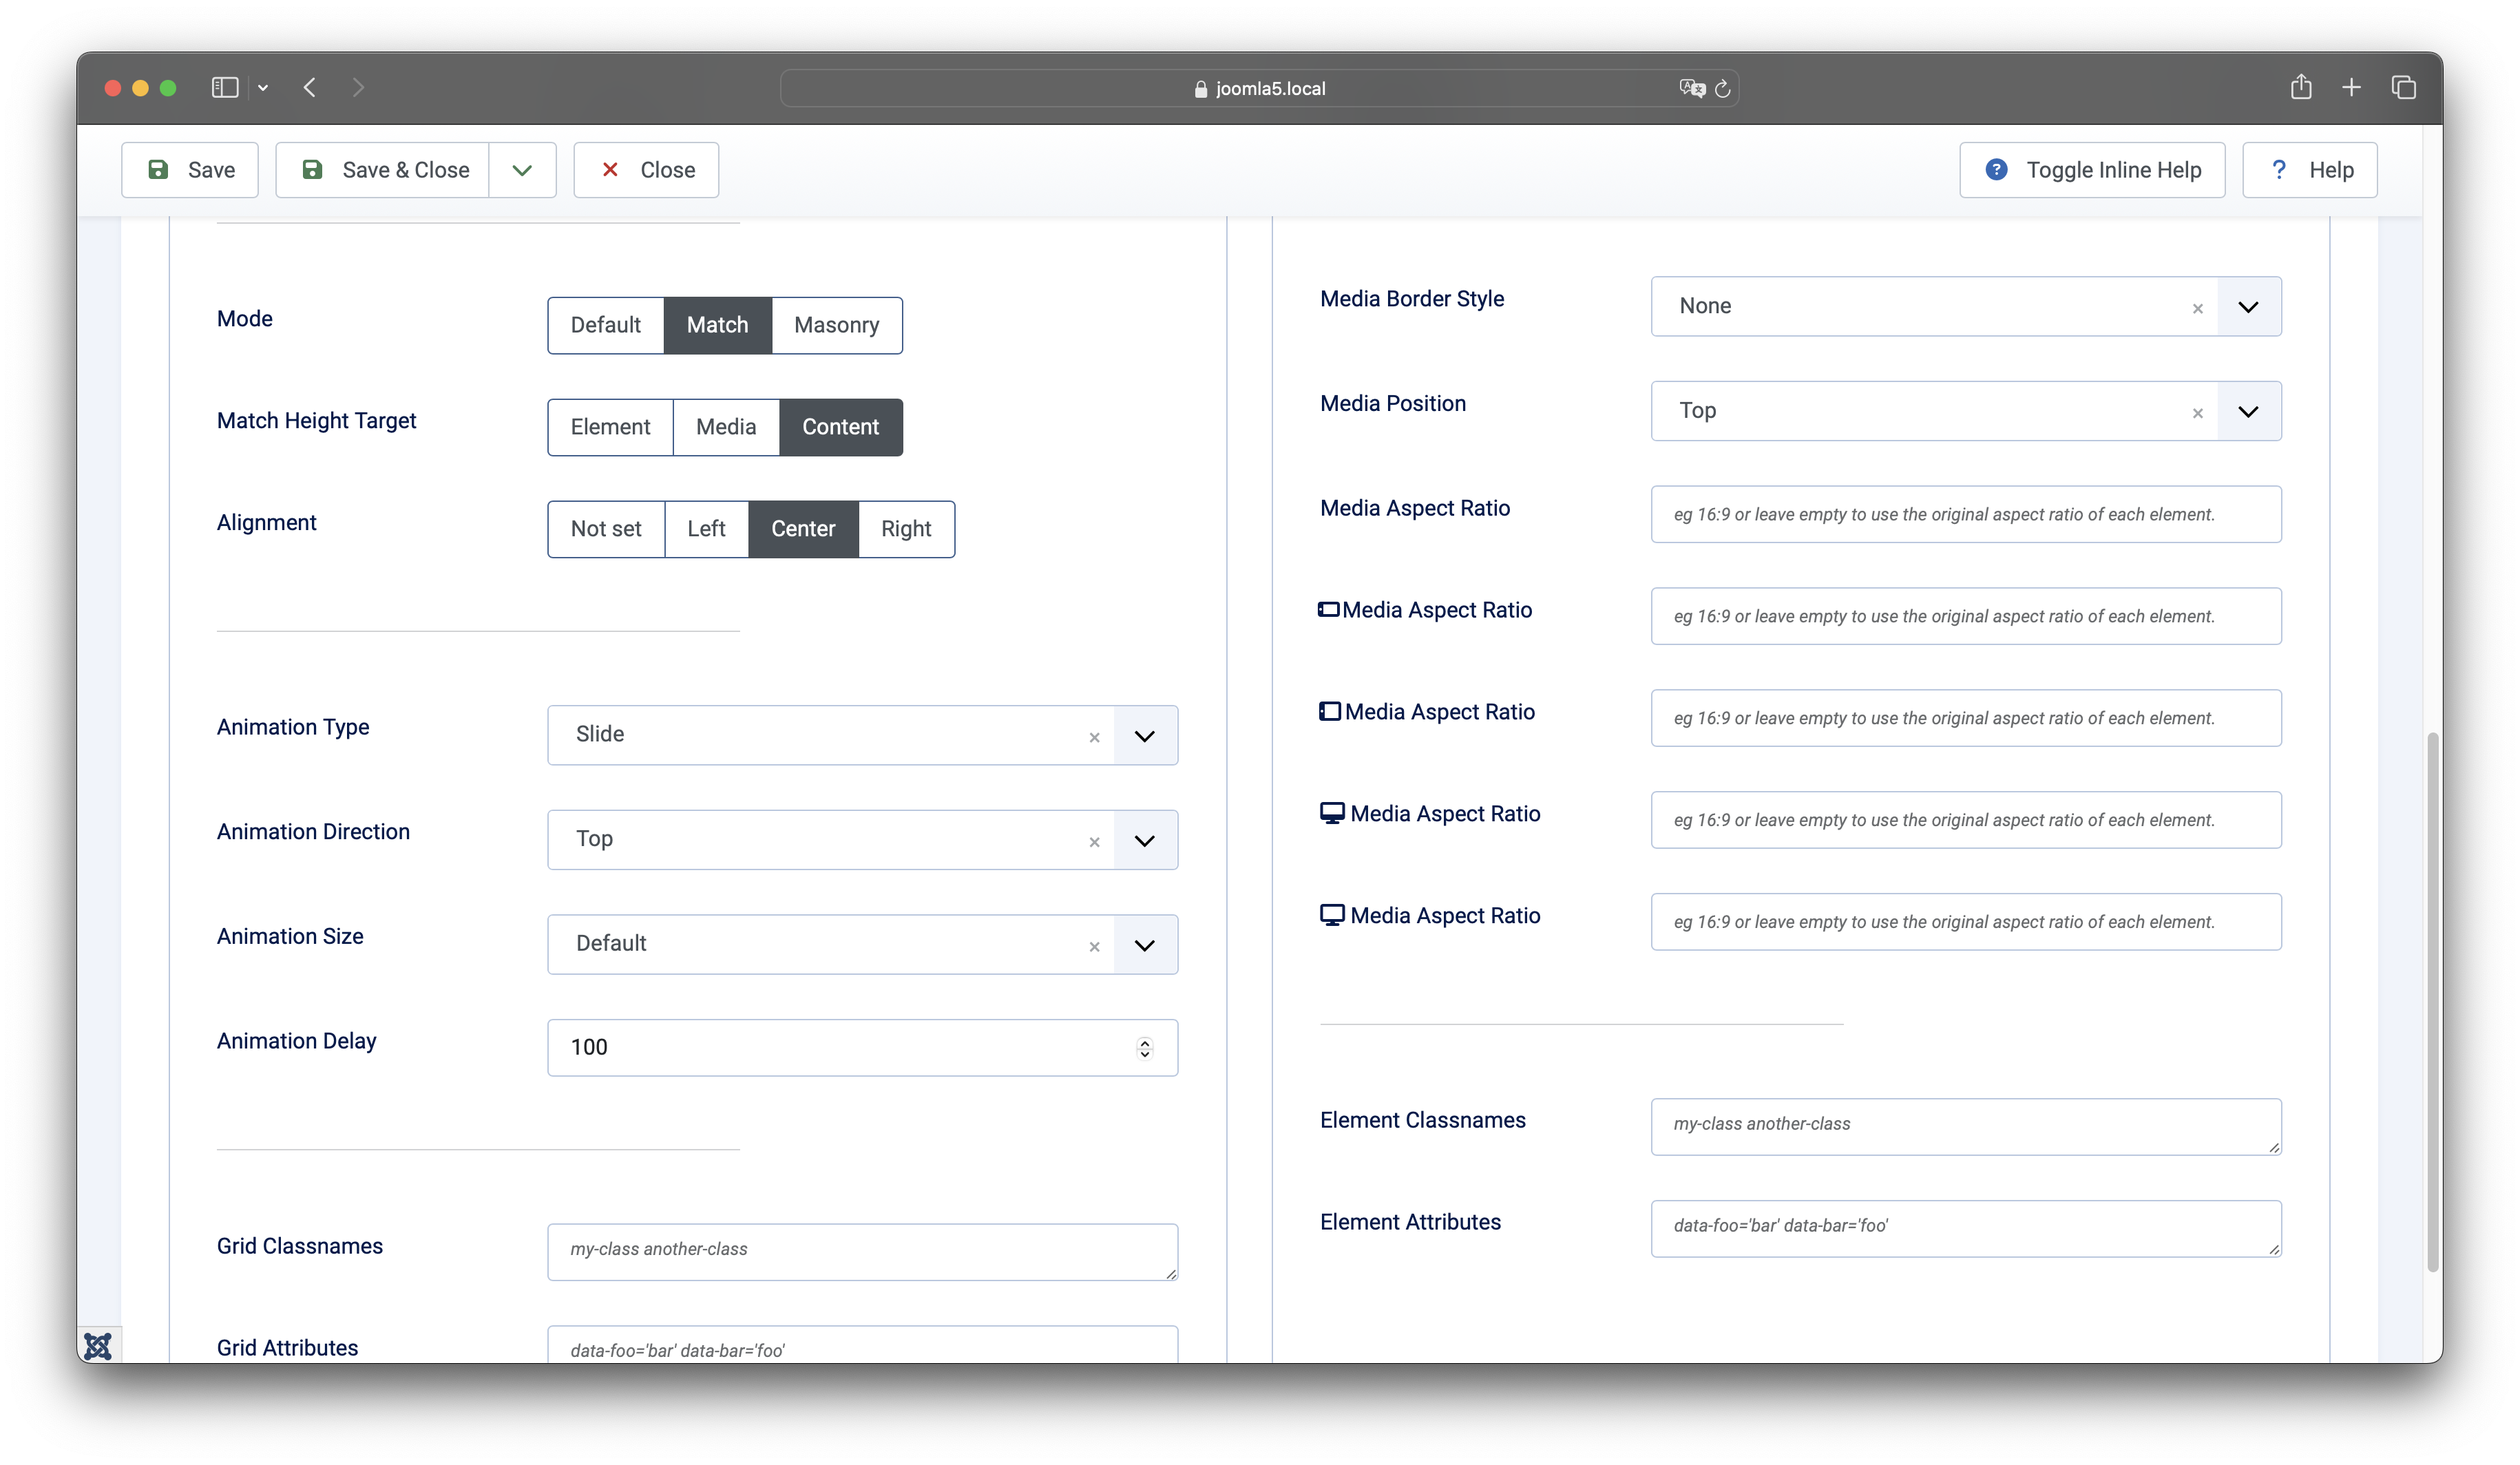2520x1465 pixels.
Task: Focus the Animation Delay field showing 100
Action: coord(862,1047)
